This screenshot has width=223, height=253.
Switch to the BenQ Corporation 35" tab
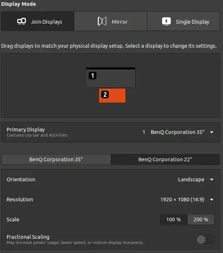[x=56, y=159]
